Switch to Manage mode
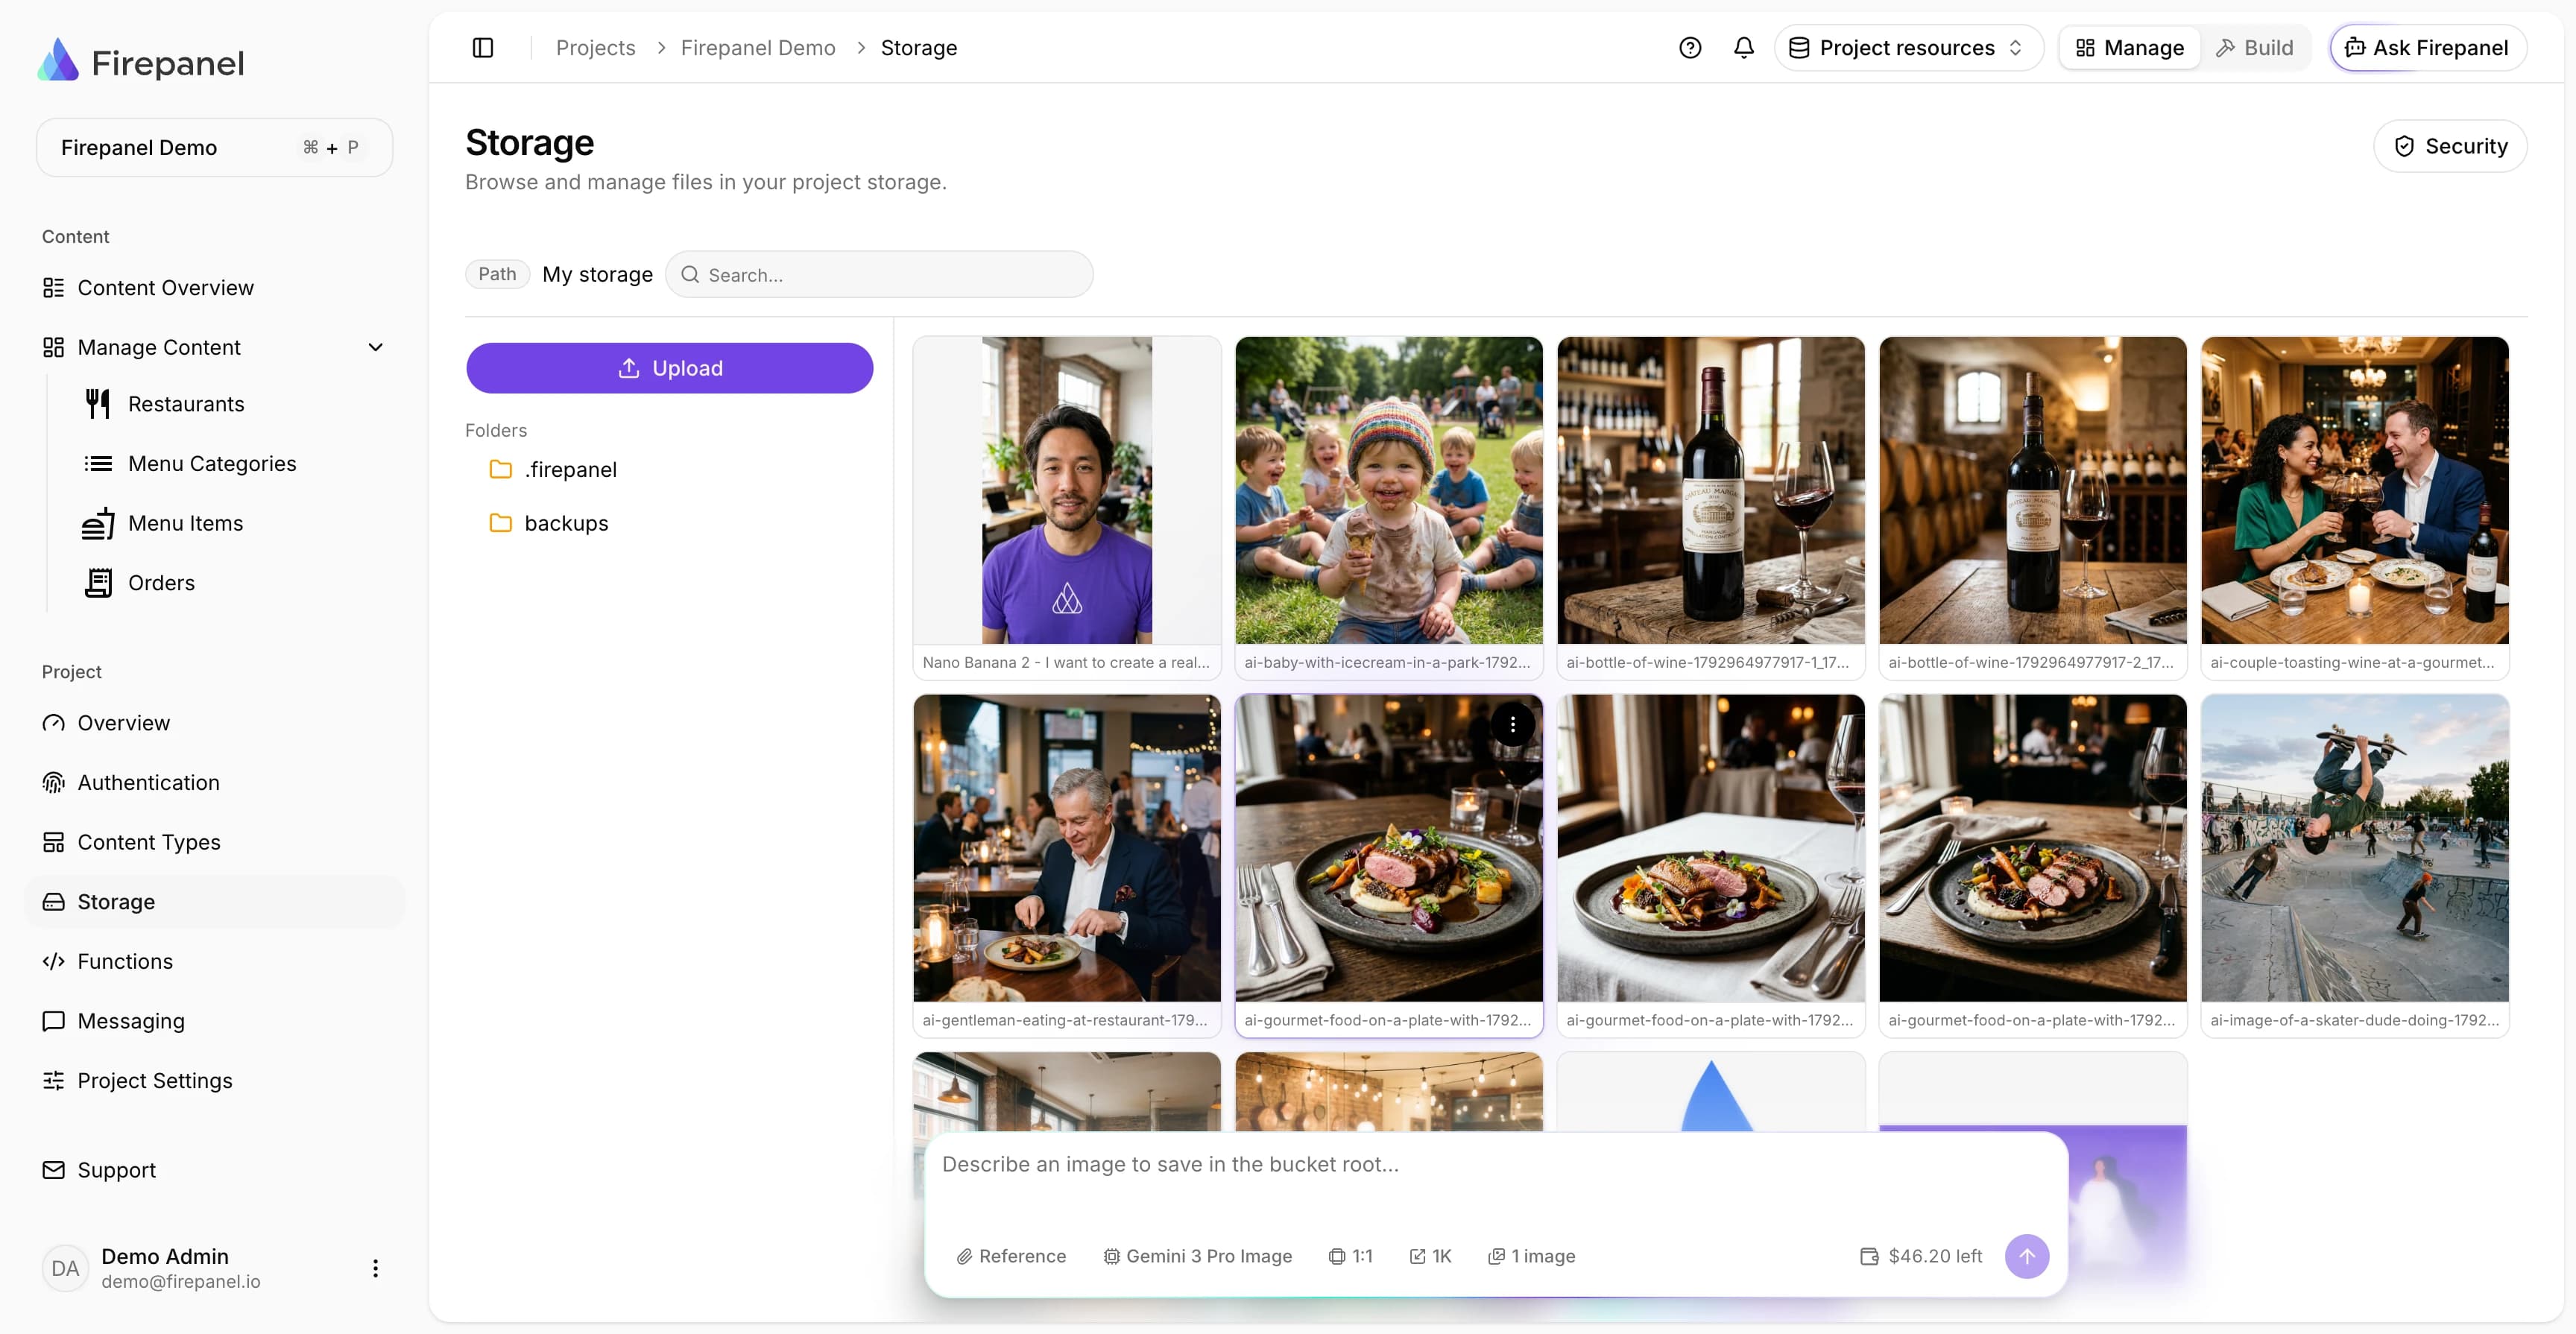 coord(2130,48)
